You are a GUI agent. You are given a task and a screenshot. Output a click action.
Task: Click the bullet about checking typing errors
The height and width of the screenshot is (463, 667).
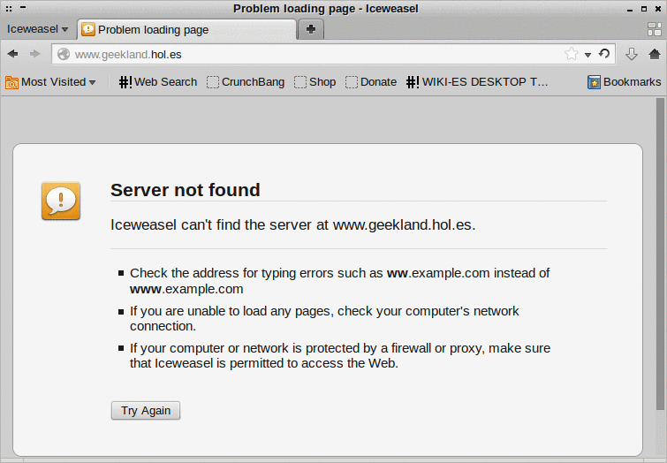[x=339, y=281]
